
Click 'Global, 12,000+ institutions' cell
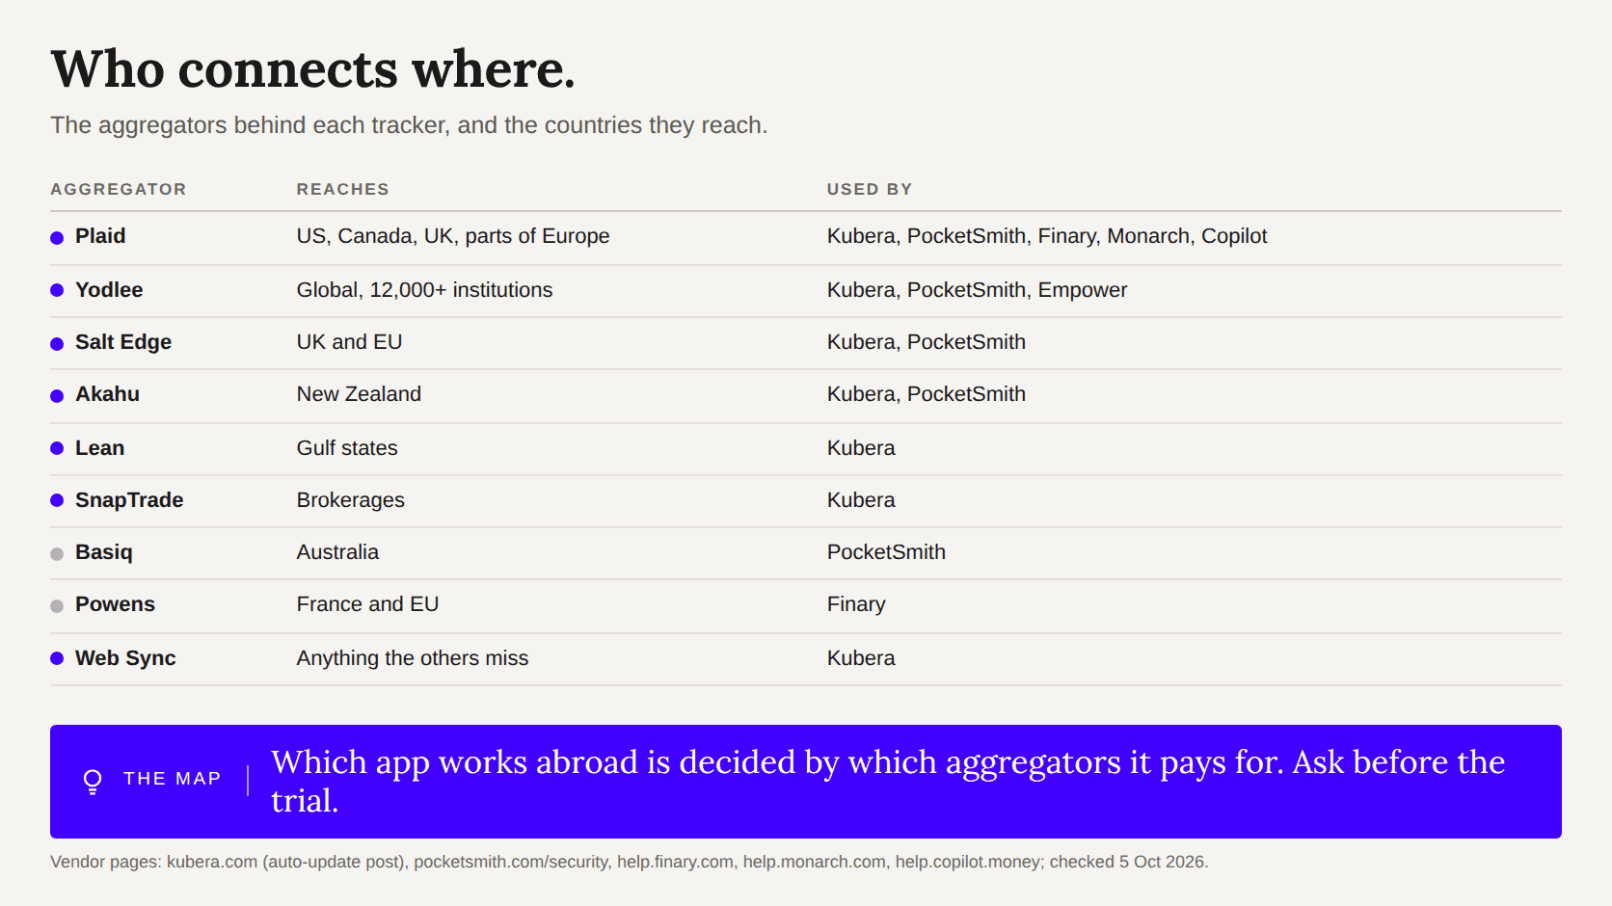[x=424, y=290]
